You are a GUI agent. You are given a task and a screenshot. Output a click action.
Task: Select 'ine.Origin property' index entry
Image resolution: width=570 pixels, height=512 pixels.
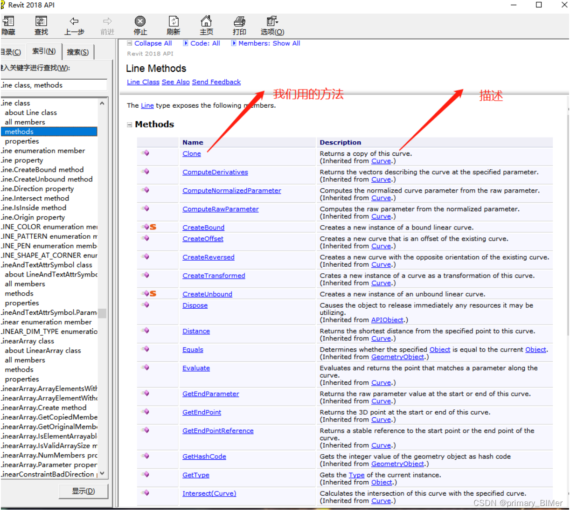coord(33,217)
